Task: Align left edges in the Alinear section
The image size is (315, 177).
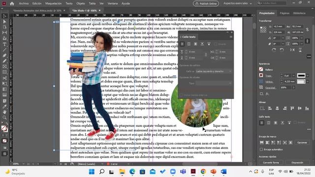Action: [x=270, y=108]
